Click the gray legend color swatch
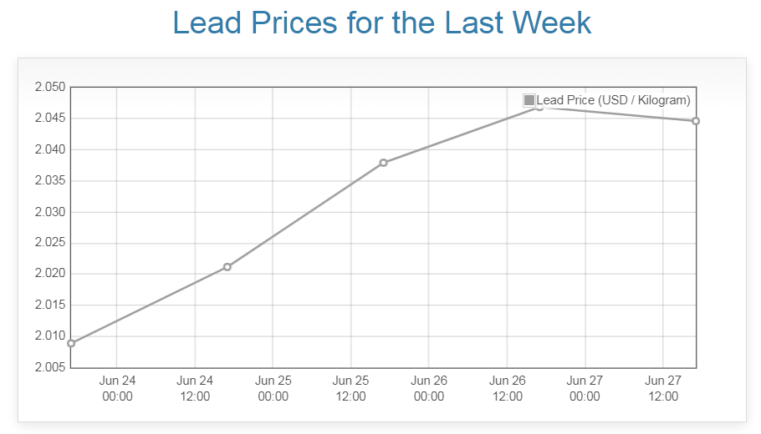Image resolution: width=761 pixels, height=434 pixels. coord(529,100)
